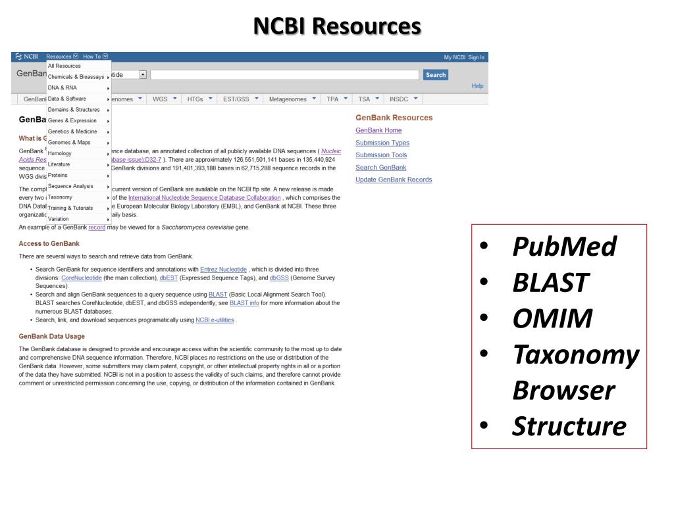This screenshot has width=674, height=505.
Task: Expand Data & Software submenu
Action: coord(79,99)
